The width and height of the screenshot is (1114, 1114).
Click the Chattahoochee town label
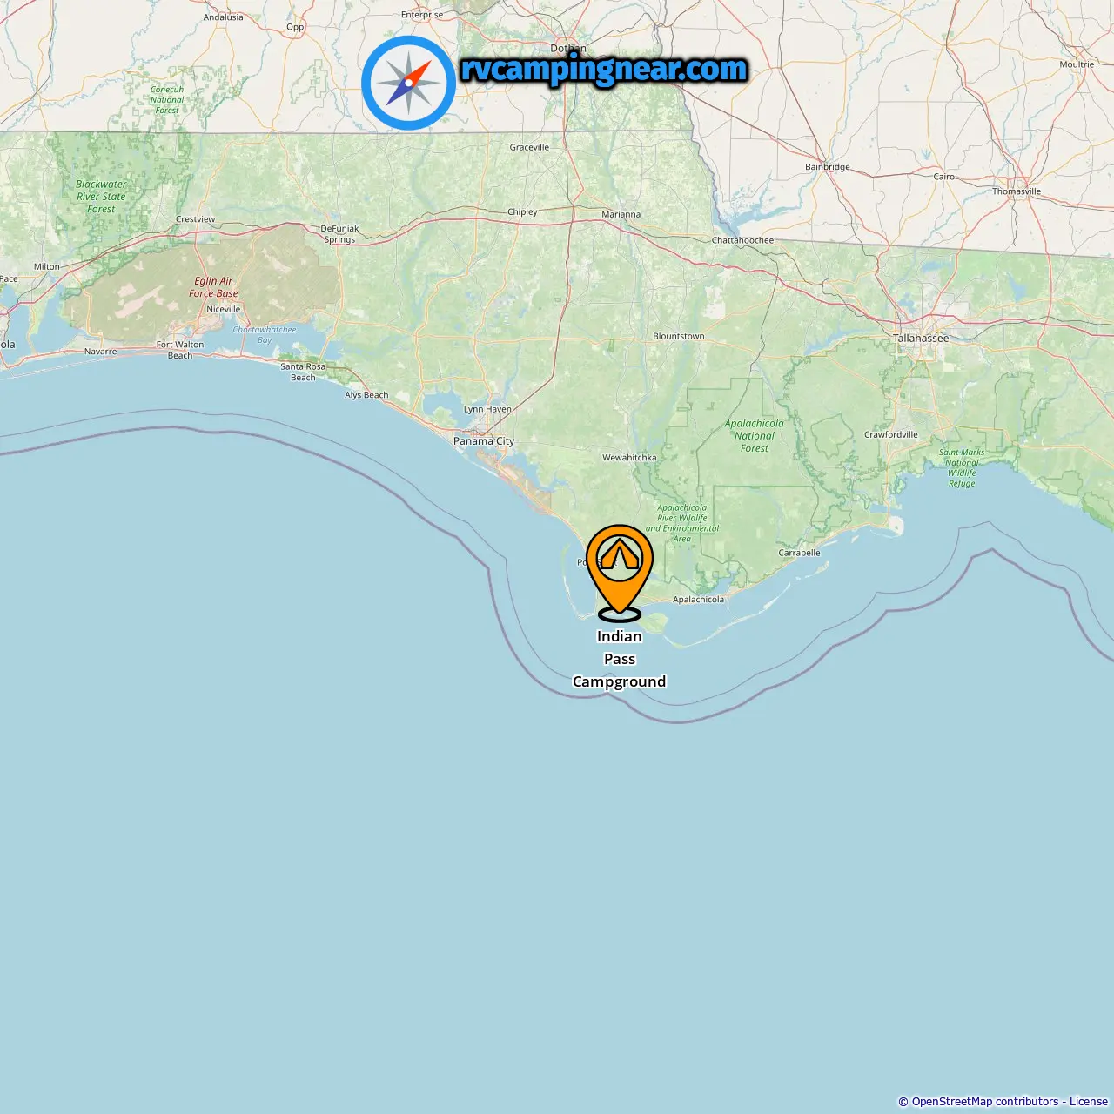pos(742,240)
